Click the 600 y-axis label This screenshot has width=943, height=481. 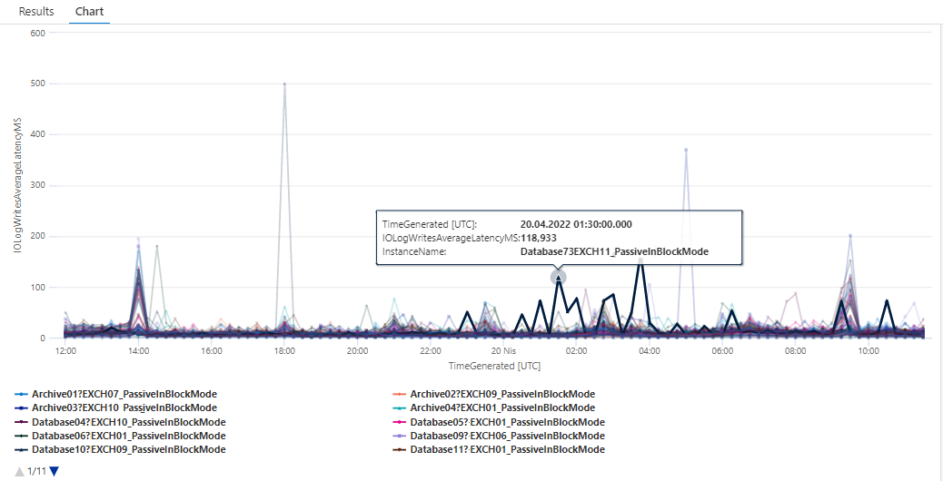tap(36, 33)
